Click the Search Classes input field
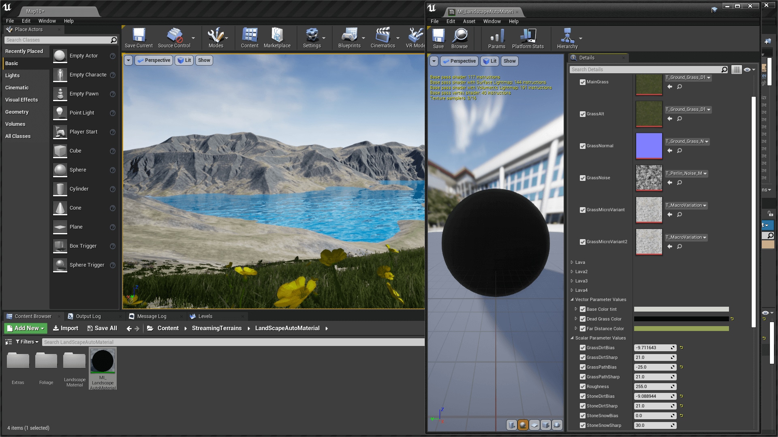 [x=57, y=40]
